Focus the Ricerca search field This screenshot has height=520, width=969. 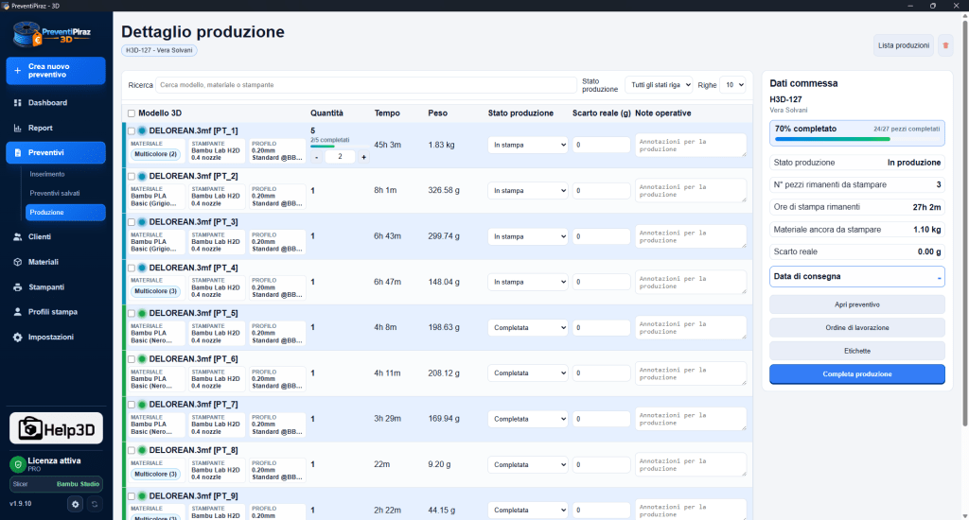(366, 84)
